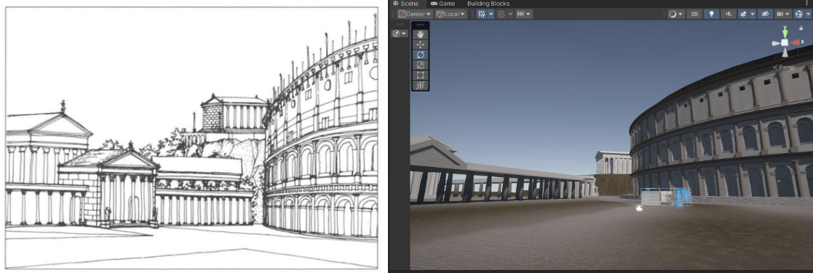The image size is (813, 273).
Task: Click the scene gizmo rotation lock
Action: (801, 28)
